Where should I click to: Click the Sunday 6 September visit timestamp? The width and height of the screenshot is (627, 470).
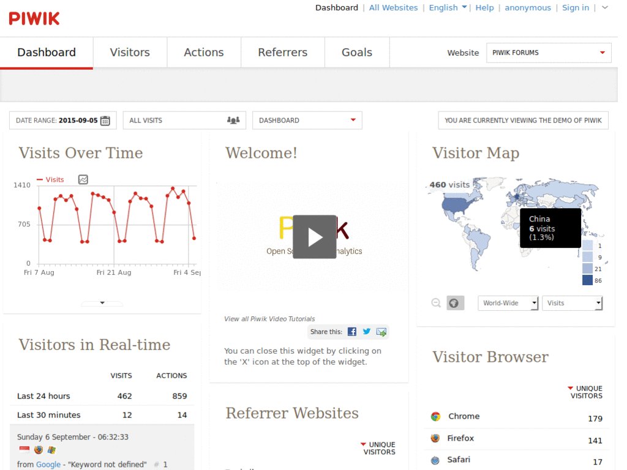(73, 437)
